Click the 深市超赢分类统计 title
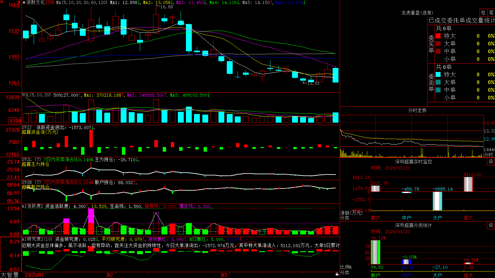The width and height of the screenshot is (495, 278). (414, 225)
